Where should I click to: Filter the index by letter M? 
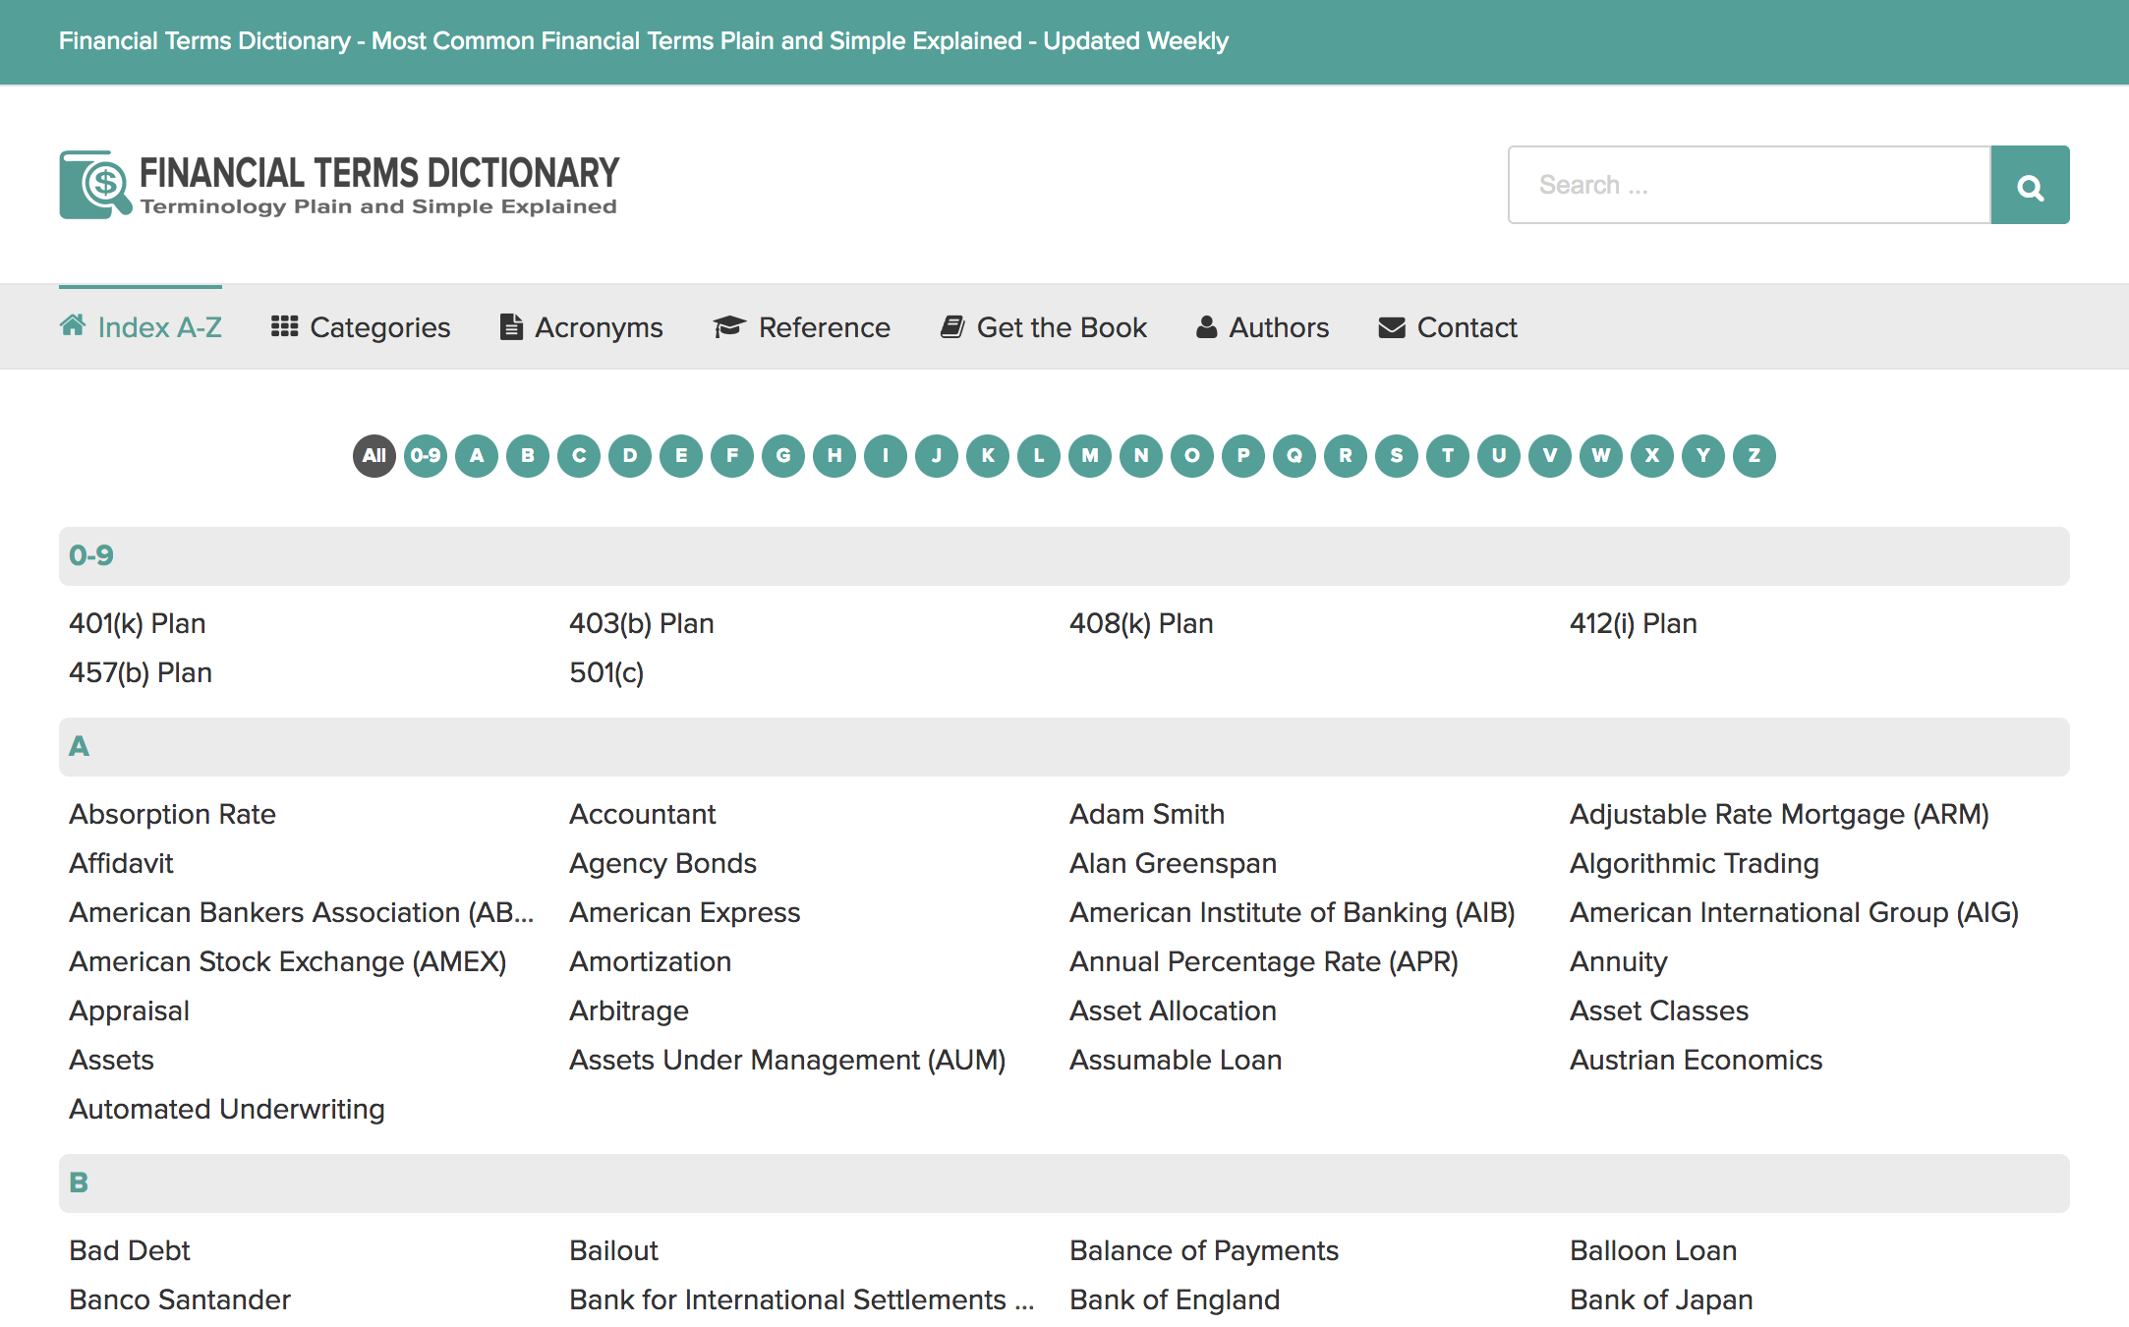click(x=1090, y=456)
